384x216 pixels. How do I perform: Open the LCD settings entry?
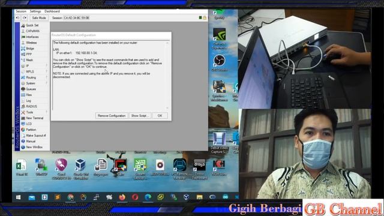(x=29, y=124)
